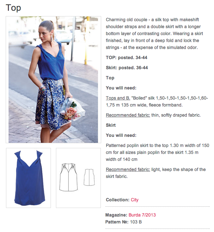Click the front view sketch of the top
The height and width of the screenshot is (232, 214).
pyautogui.click(x=68, y=177)
